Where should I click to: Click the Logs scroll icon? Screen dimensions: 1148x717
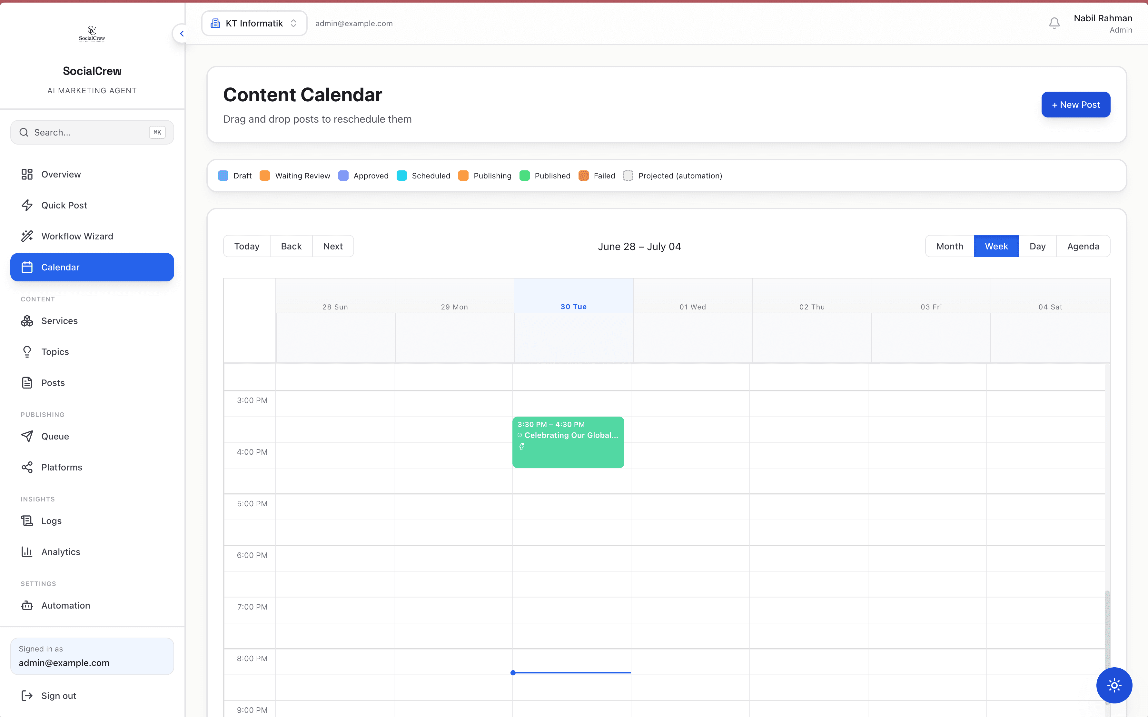click(27, 521)
